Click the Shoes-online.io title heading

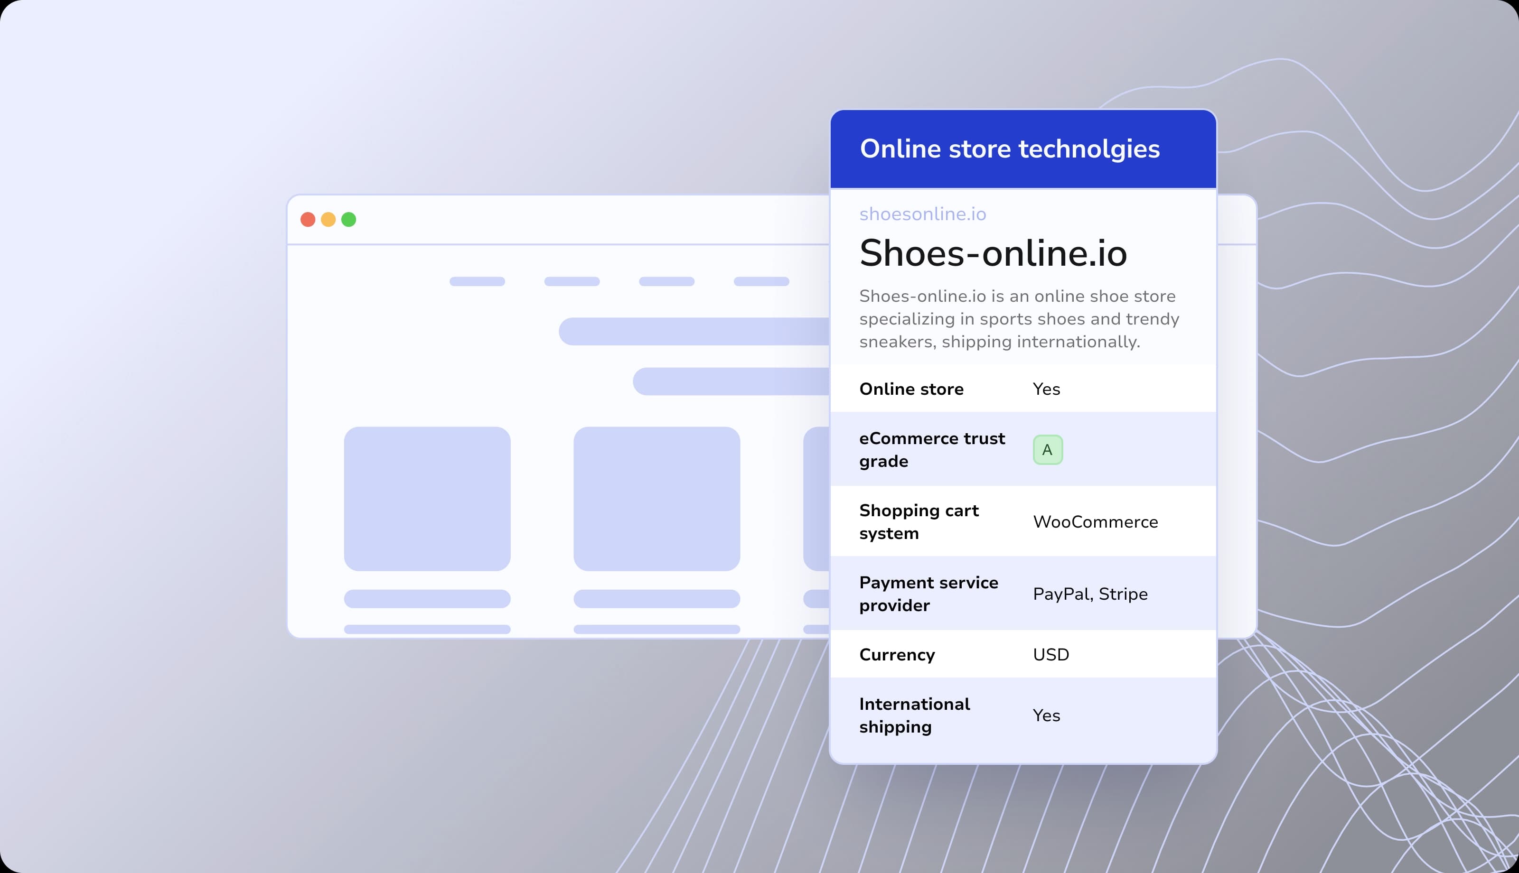pyautogui.click(x=993, y=253)
